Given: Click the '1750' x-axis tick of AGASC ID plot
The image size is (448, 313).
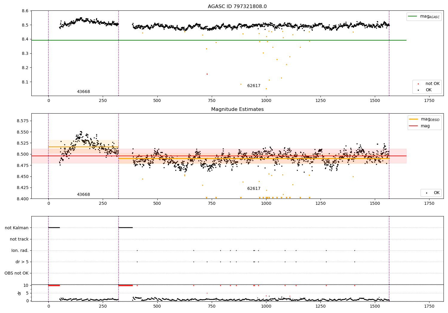Looking at the screenshot, I should point(429,101).
